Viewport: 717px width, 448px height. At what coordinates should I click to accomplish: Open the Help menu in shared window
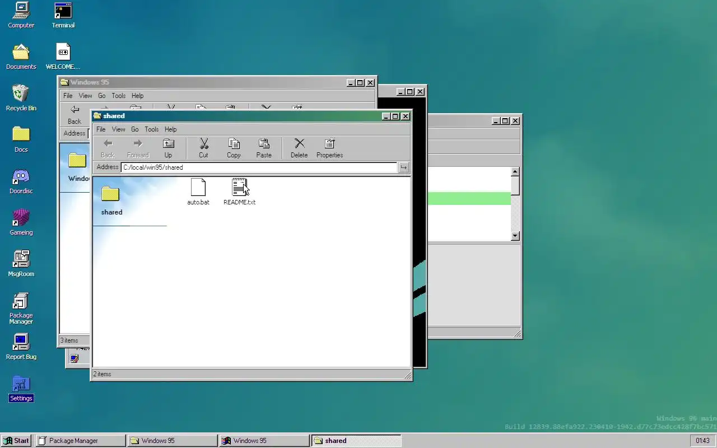pyautogui.click(x=171, y=129)
